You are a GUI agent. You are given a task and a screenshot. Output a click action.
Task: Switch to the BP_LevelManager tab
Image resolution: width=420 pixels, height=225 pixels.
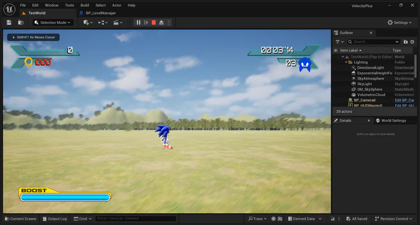tap(101, 13)
